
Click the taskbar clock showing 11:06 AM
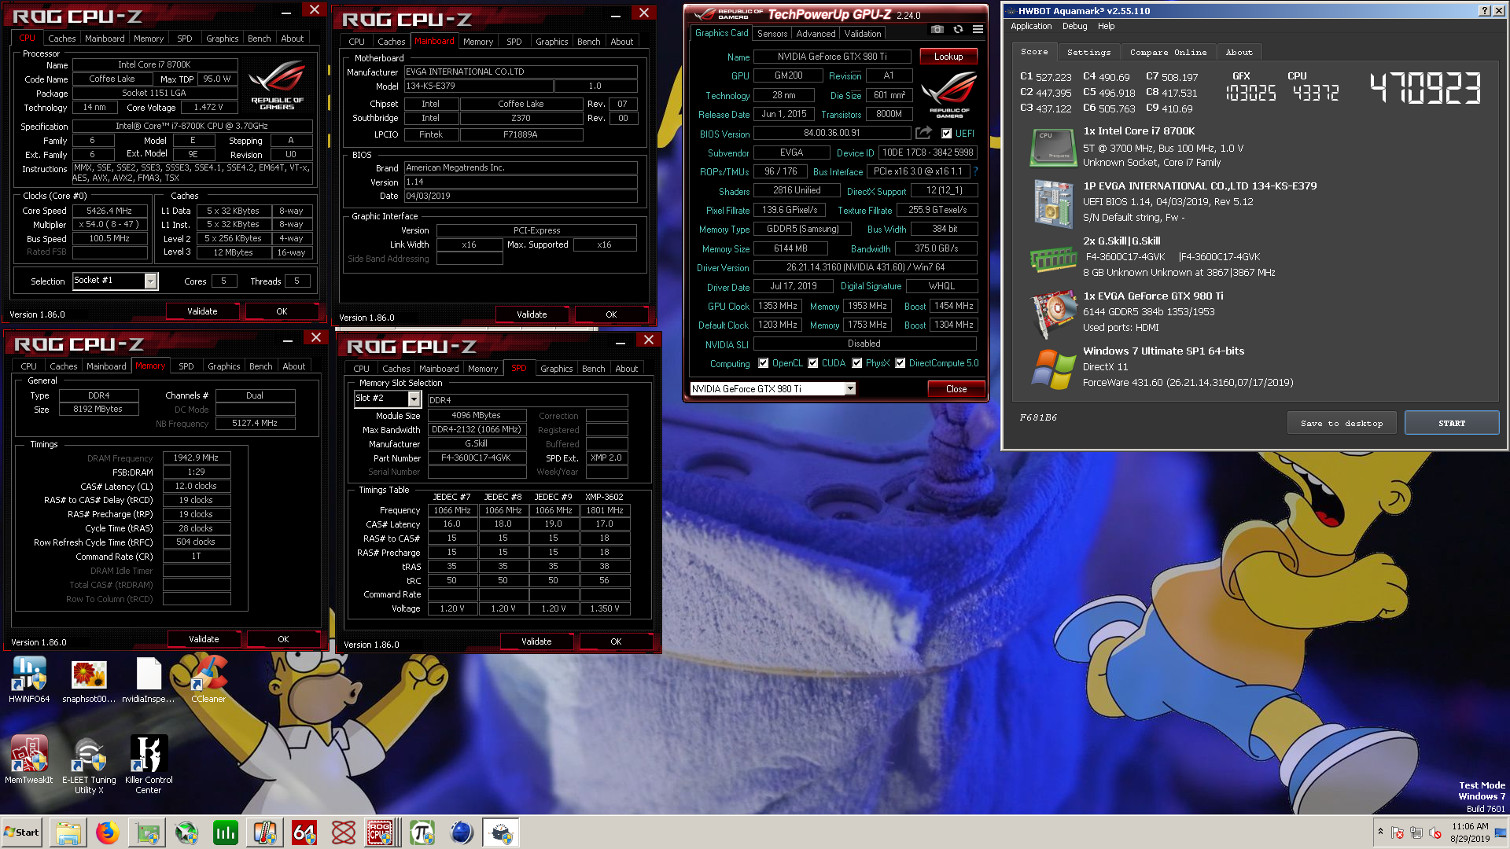tap(1470, 832)
